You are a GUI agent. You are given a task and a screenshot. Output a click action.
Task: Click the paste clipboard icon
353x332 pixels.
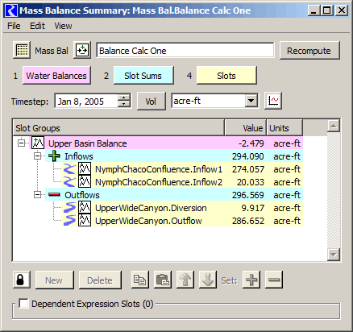point(163,280)
